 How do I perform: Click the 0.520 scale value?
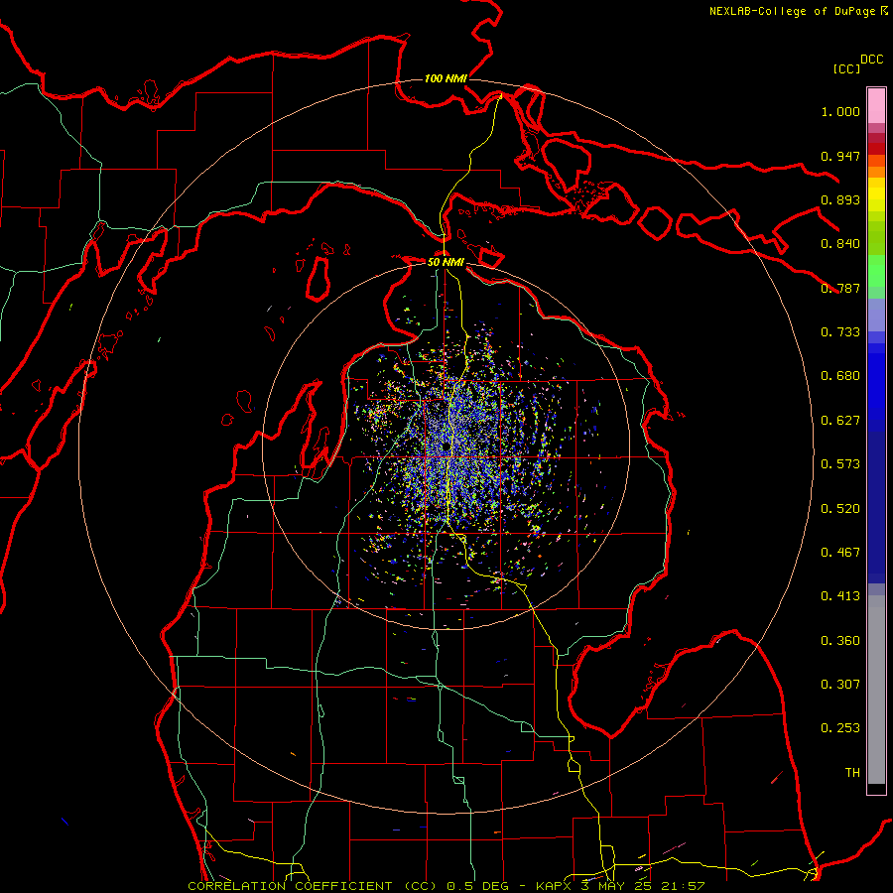click(840, 509)
